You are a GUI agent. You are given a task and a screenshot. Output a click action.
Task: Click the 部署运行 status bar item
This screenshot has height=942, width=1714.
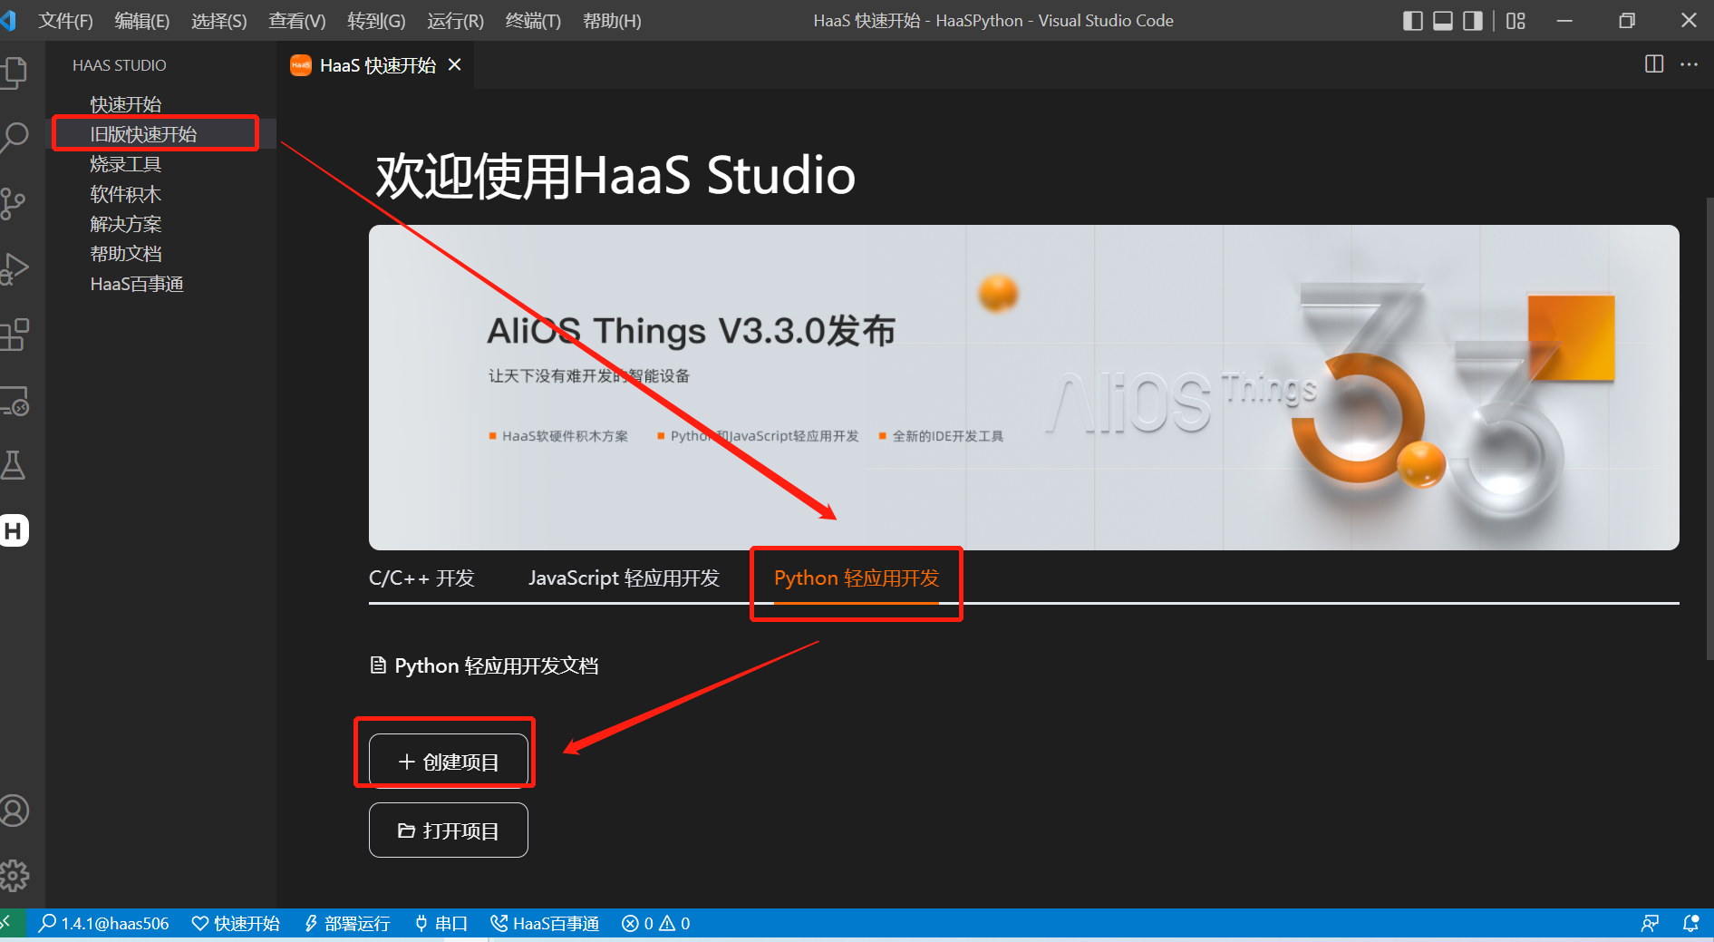pyautogui.click(x=347, y=923)
